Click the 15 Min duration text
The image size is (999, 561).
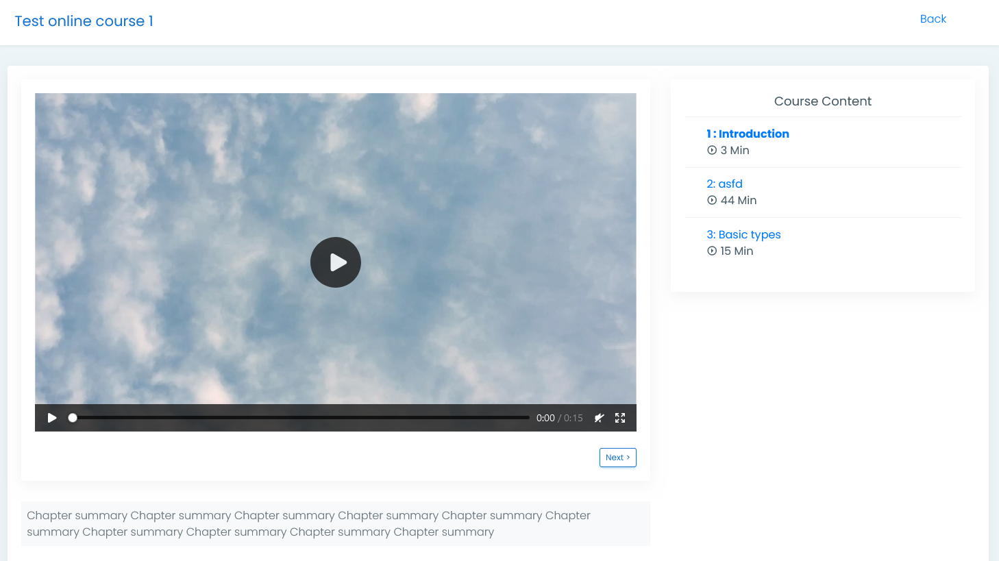coord(737,251)
